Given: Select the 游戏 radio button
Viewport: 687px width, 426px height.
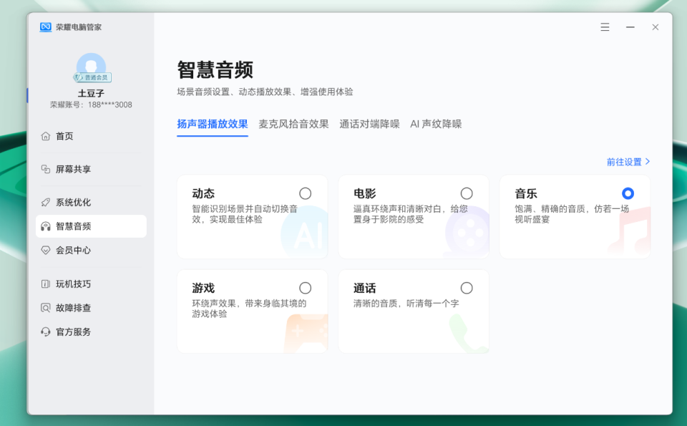Looking at the screenshot, I should click(306, 288).
